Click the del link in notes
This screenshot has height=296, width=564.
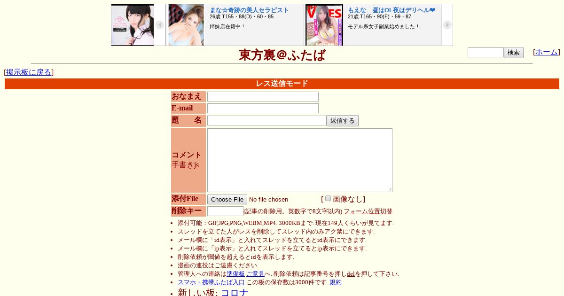(x=351, y=274)
